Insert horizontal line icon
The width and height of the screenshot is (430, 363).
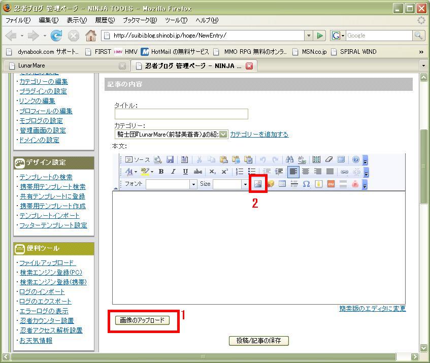coord(294,184)
